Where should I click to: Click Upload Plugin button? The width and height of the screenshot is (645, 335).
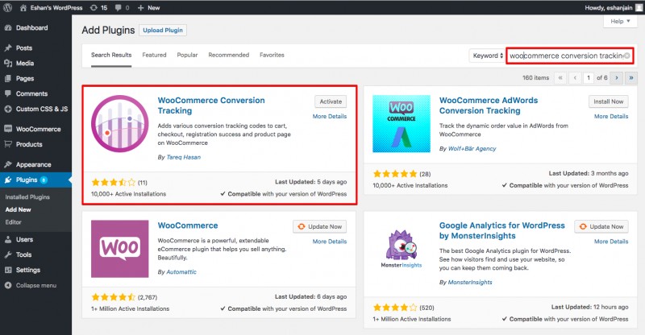(x=163, y=30)
